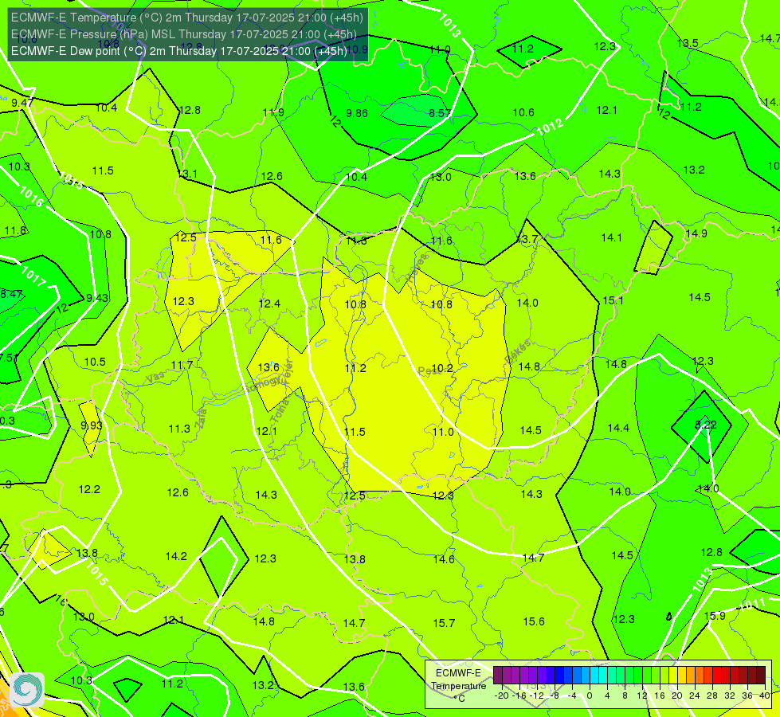Click the 15.9 dew point value

715,616
